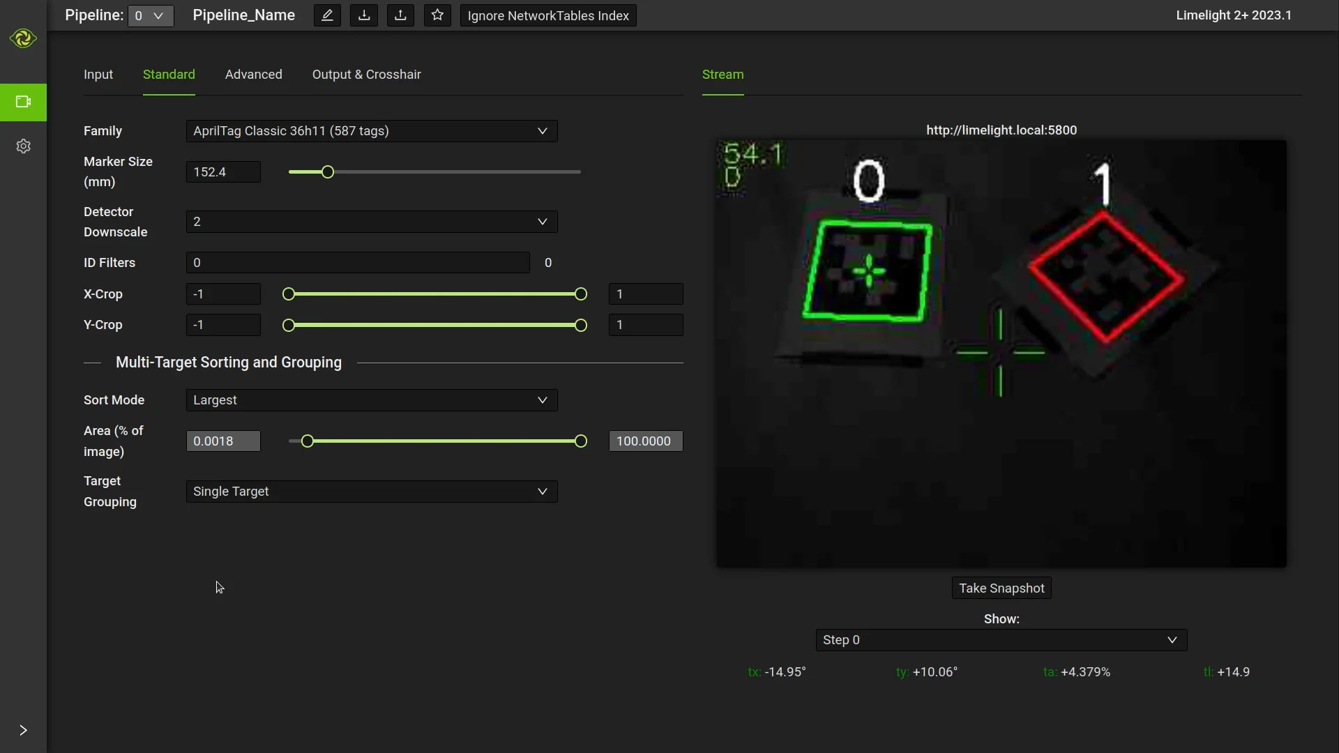Click the ID Filters input field
The width and height of the screenshot is (1339, 753).
pos(357,263)
